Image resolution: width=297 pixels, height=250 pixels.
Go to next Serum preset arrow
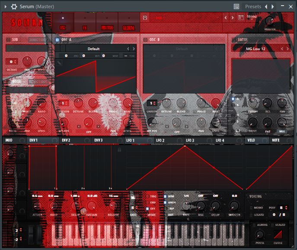point(233,18)
